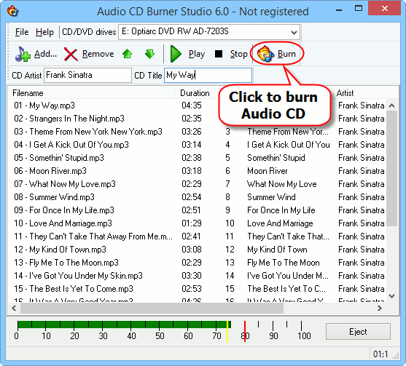Open the Help menu
Viewport: 406px width, 366px height.
(x=44, y=32)
